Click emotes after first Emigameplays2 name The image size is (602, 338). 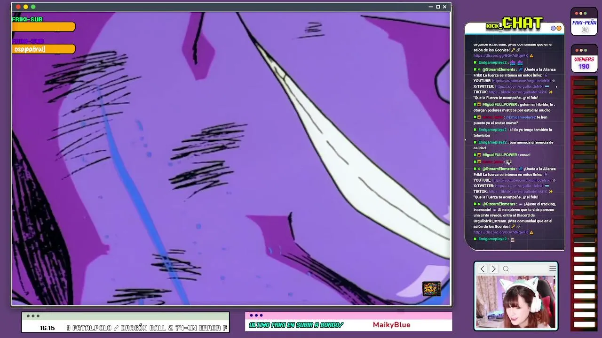pyautogui.click(x=516, y=62)
